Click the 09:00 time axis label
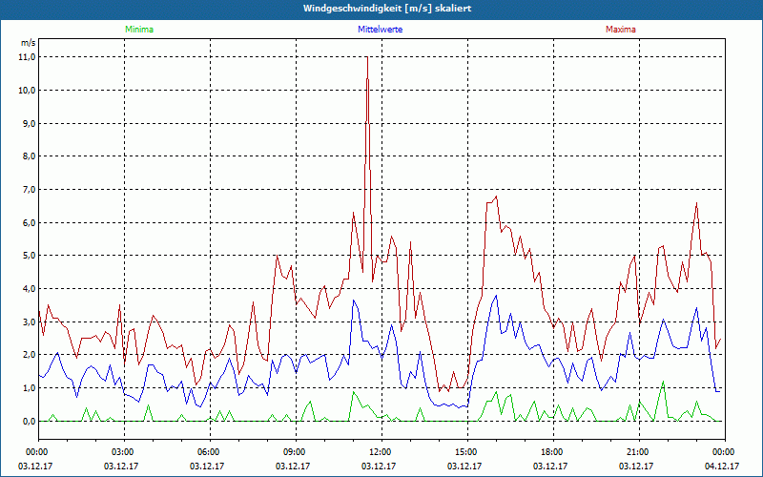The width and height of the screenshot is (763, 477). click(x=296, y=452)
